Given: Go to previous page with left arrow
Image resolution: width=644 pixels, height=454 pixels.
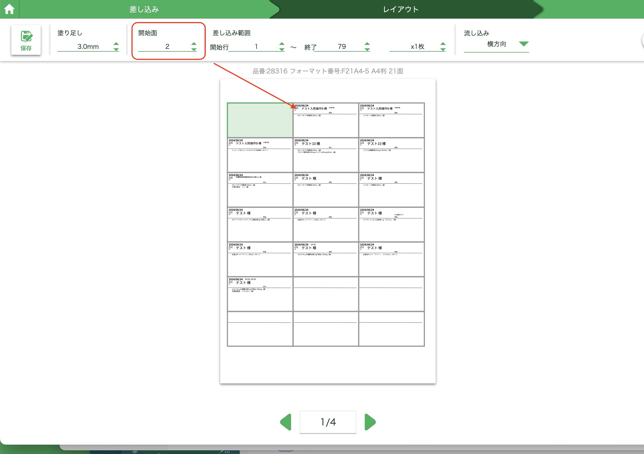Looking at the screenshot, I should point(286,422).
